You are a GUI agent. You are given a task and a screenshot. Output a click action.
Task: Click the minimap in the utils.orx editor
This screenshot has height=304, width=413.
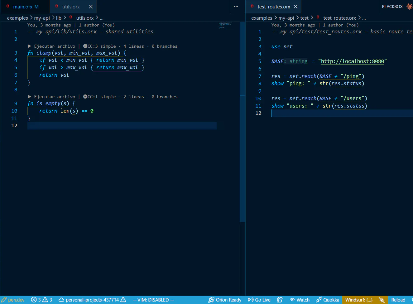[x=226, y=25]
